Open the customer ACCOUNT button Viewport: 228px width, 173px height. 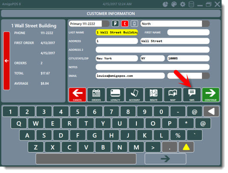(x=135, y=95)
